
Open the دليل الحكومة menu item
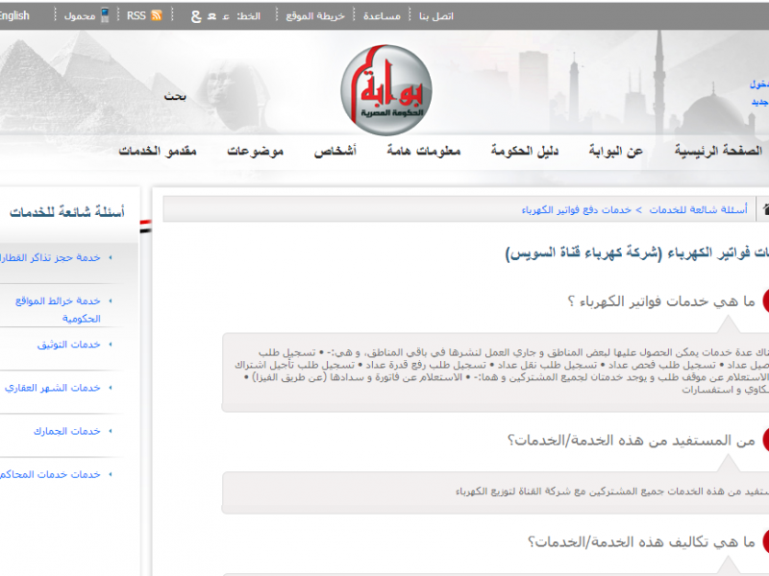click(525, 151)
